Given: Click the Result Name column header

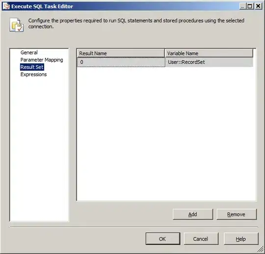Looking at the screenshot, I should click(121, 53).
